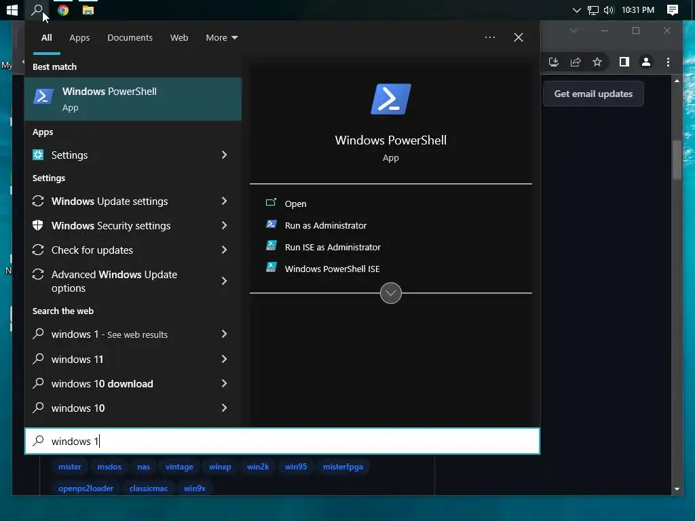
Task: Launch Windows PowerShell ISE
Action: pos(333,269)
